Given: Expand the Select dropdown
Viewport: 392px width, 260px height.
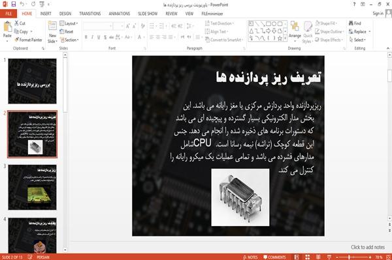Looking at the screenshot, I should click(357, 40).
